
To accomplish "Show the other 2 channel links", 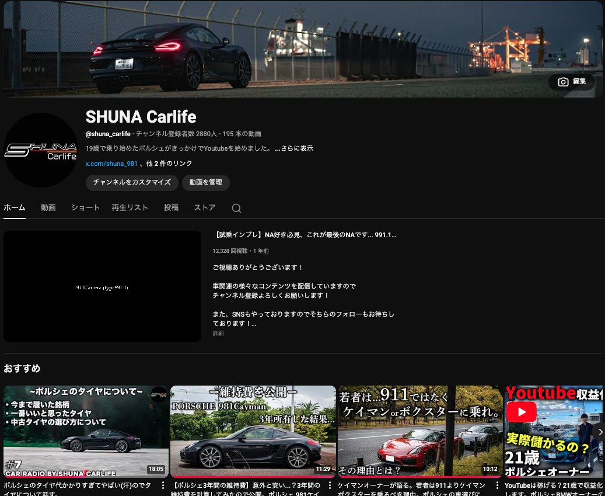I will 169,164.
